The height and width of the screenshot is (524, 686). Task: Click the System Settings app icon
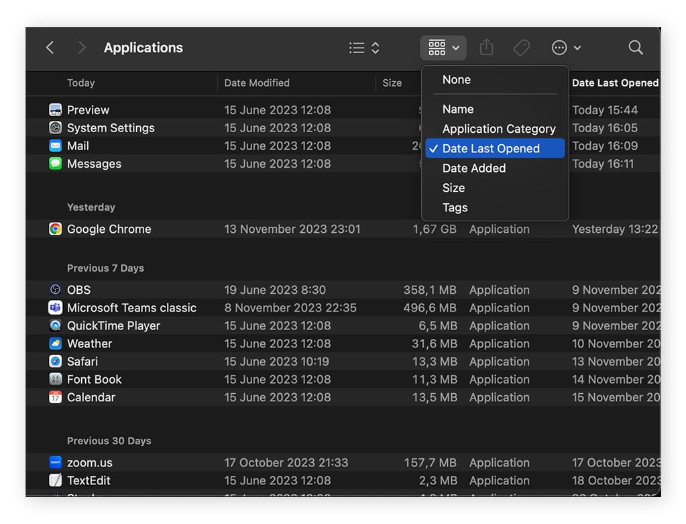pyautogui.click(x=55, y=128)
